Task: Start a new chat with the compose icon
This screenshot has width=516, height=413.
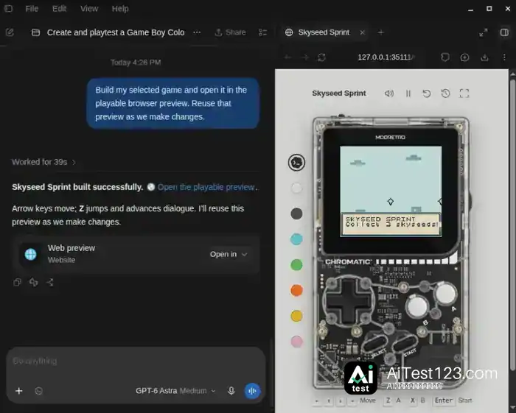Action: (10, 32)
